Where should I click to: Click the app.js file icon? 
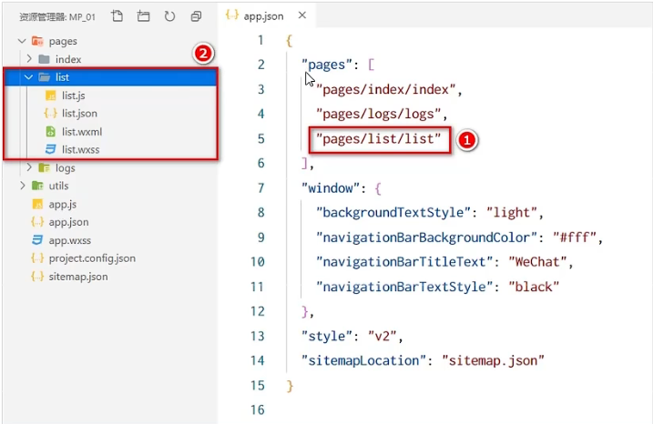(x=37, y=204)
